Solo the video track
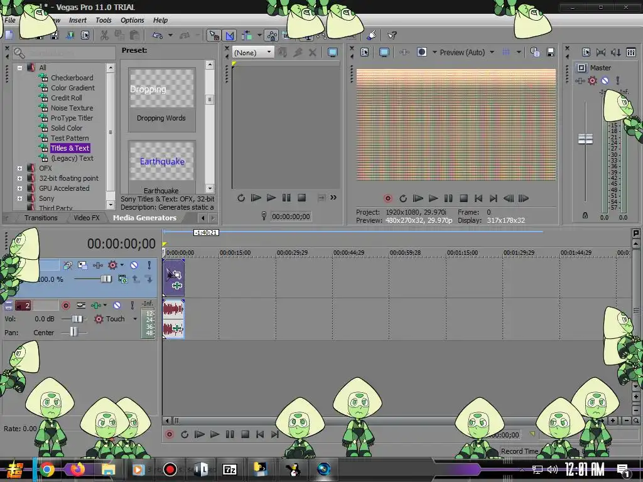The height and width of the screenshot is (482, 643). tap(149, 265)
